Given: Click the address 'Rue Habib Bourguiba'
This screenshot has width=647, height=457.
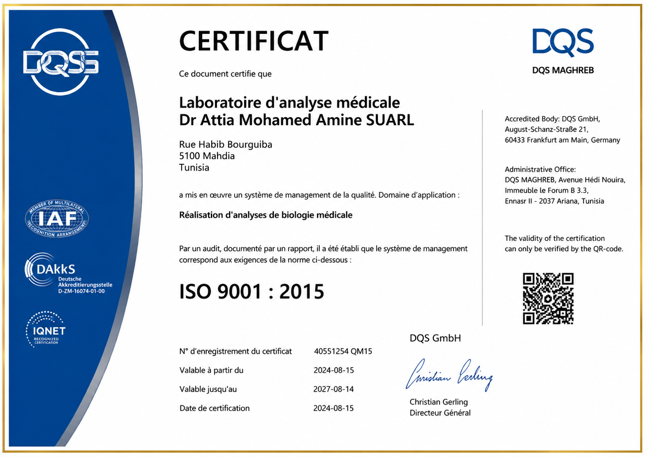Looking at the screenshot, I should coord(226,144).
